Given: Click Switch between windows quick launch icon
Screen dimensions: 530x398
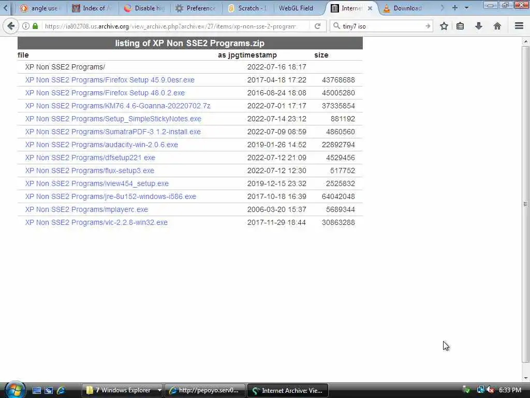Looking at the screenshot, I should click(x=49, y=390).
